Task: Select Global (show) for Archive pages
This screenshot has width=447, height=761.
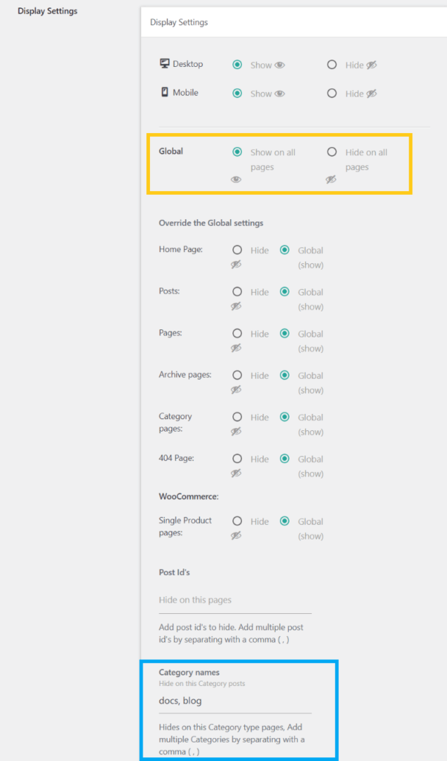Action: tap(284, 375)
